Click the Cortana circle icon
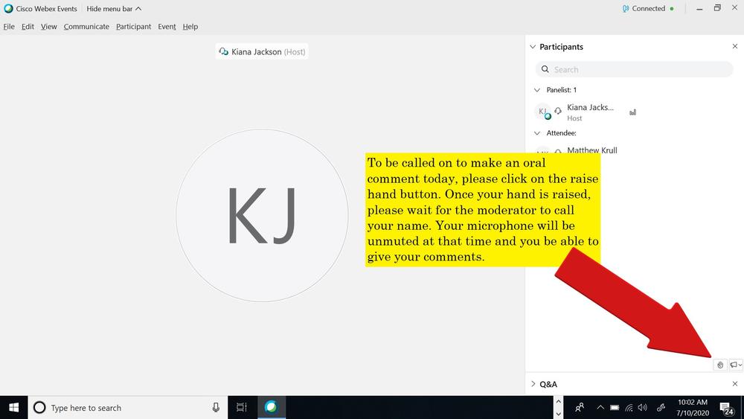This screenshot has width=744, height=419. 39,407
